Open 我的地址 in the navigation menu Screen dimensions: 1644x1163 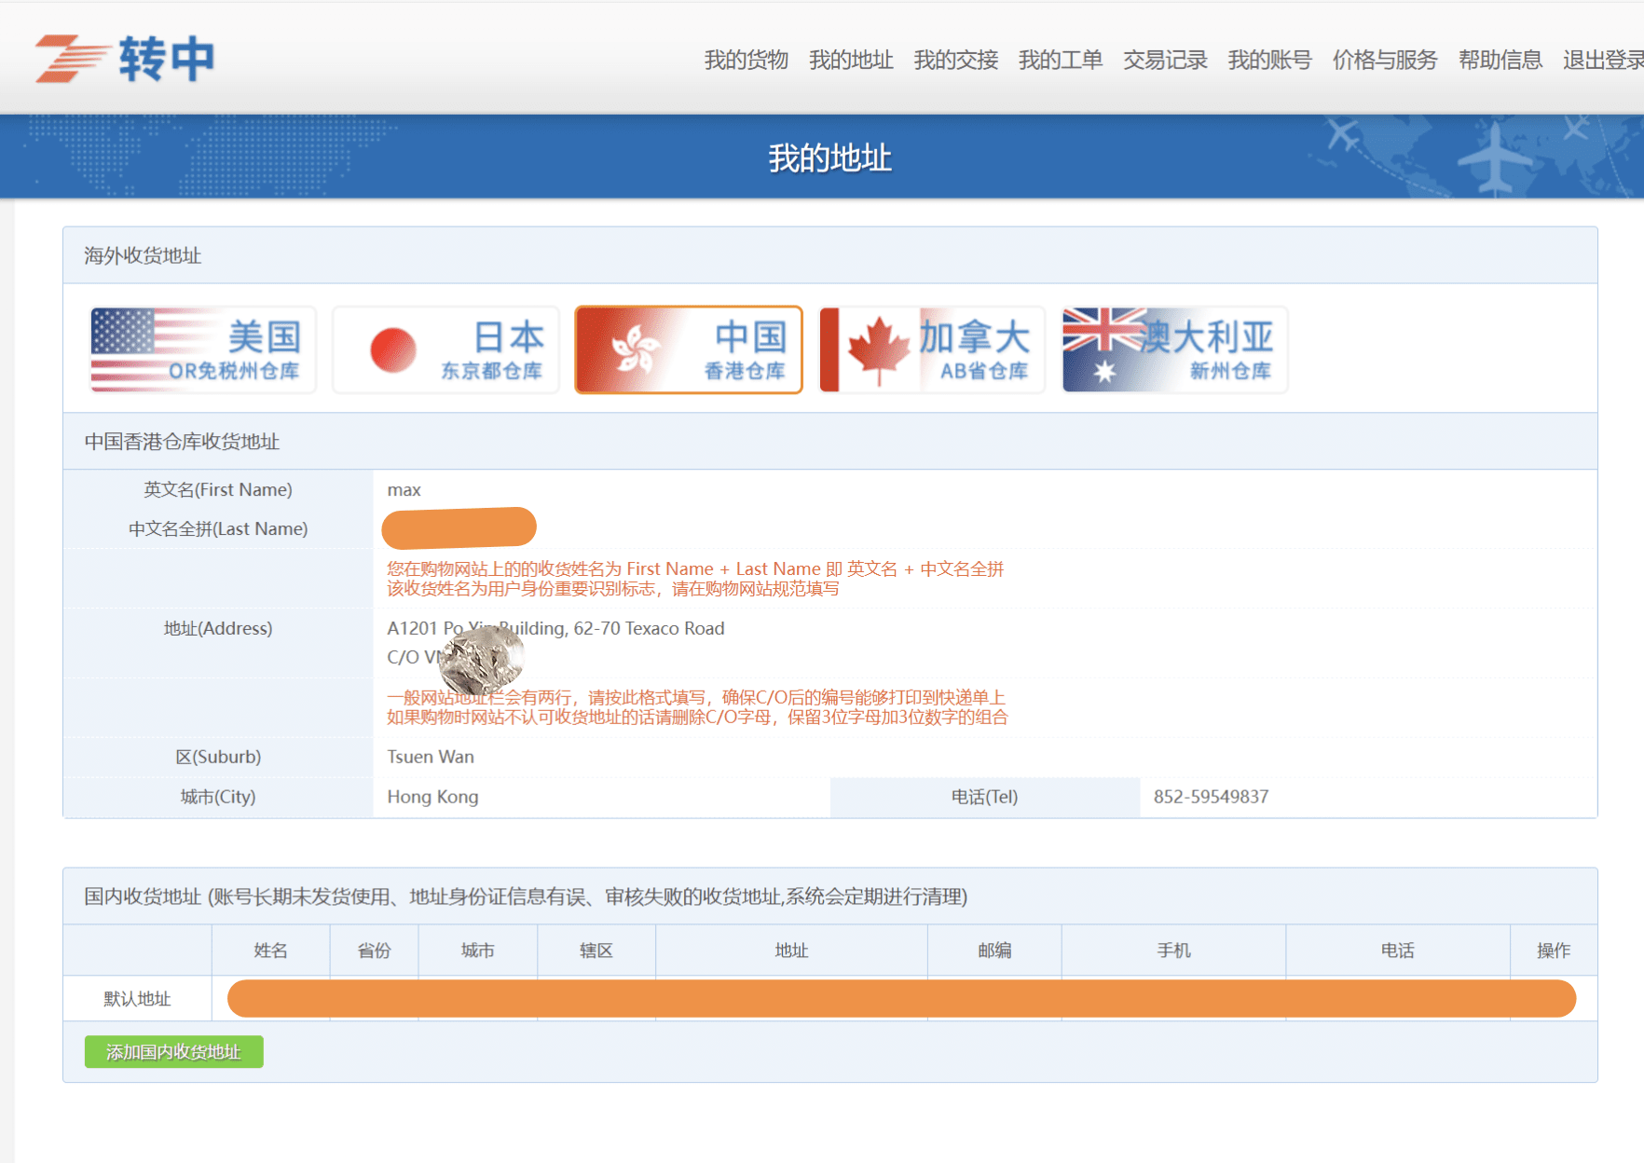(x=851, y=60)
